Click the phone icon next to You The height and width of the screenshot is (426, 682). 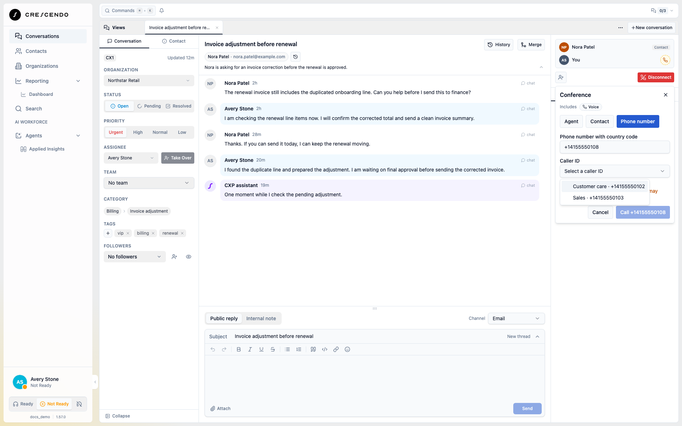coord(665,60)
